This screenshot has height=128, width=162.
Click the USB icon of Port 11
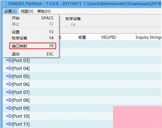pyautogui.click(x=9, y=124)
